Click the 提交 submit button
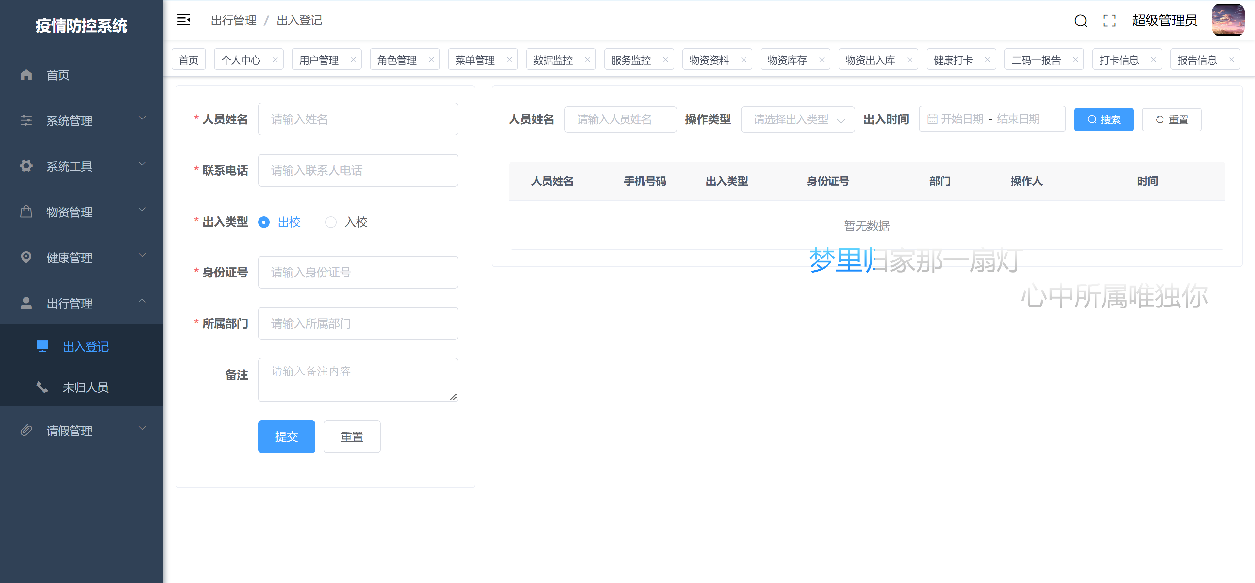The width and height of the screenshot is (1255, 583). click(x=287, y=436)
